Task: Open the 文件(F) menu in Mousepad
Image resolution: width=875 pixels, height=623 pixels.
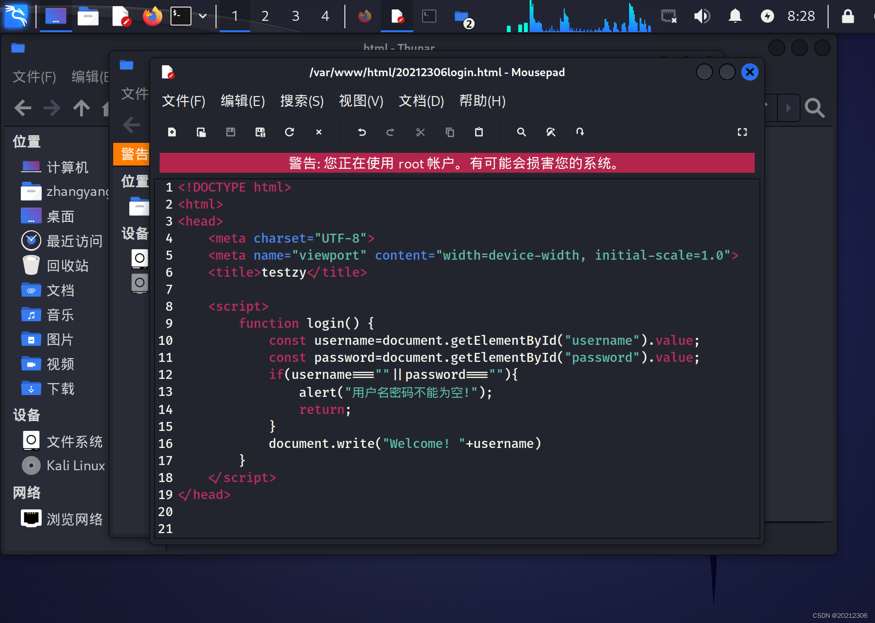Action: (183, 101)
